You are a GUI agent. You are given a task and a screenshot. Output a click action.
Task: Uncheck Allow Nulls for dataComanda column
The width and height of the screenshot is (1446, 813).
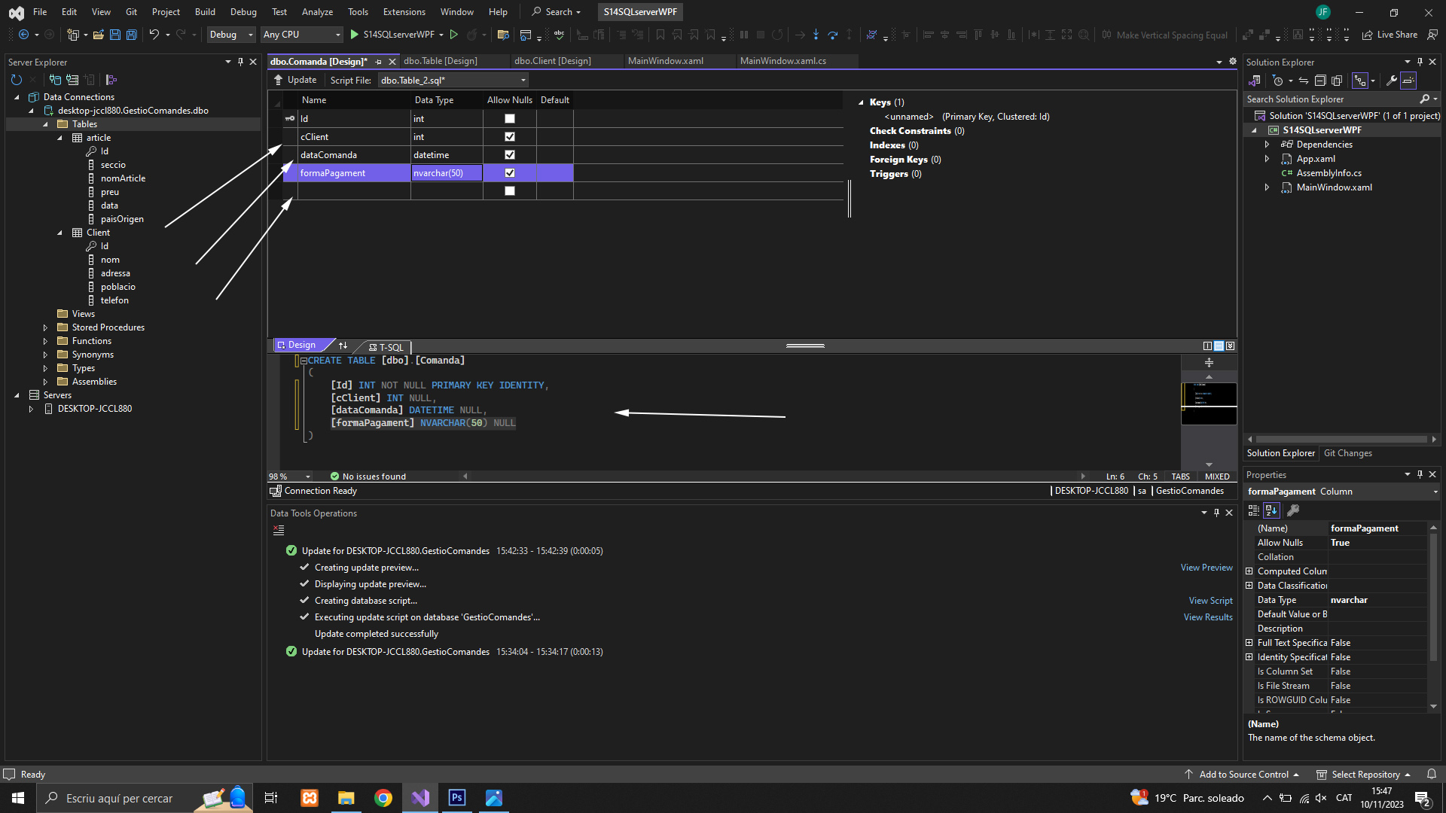point(510,155)
